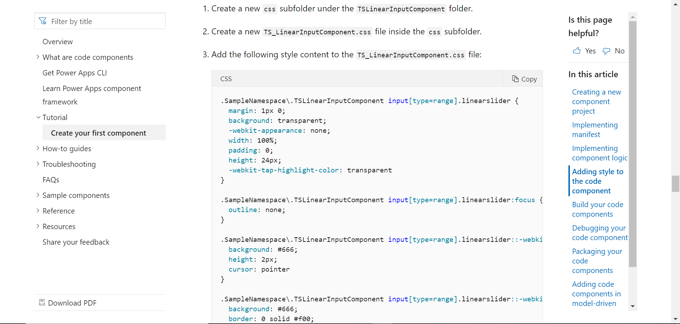
Task: Expand the 'What are code components' section
Action: point(38,57)
